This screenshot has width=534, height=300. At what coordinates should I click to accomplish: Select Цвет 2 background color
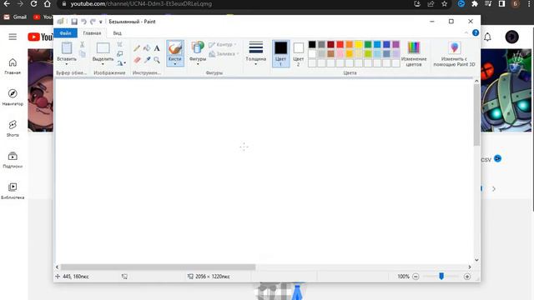tap(299, 53)
